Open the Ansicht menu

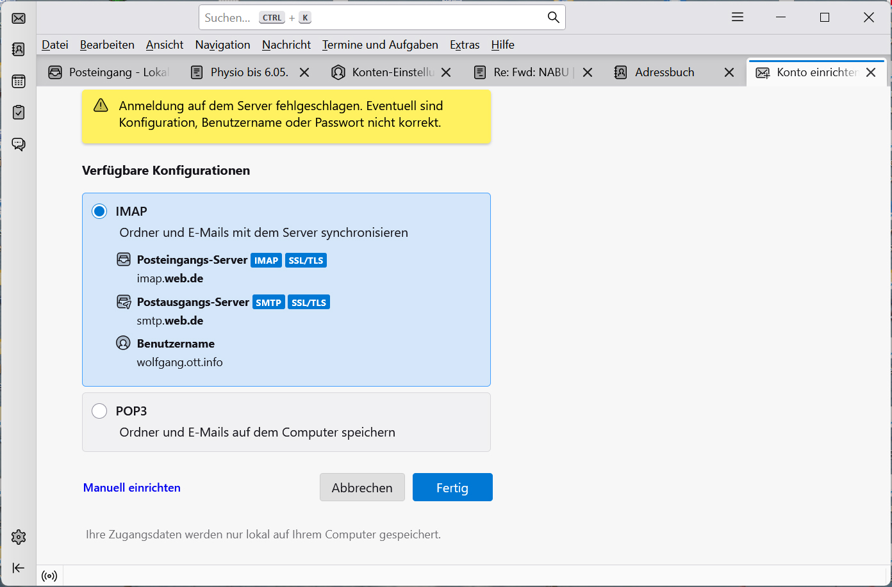pyautogui.click(x=165, y=45)
